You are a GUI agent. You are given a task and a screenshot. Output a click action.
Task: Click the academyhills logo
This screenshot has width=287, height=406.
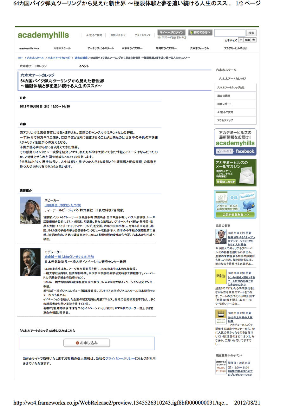click(x=43, y=35)
